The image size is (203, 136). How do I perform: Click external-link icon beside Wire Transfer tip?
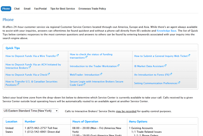[58, 55]
